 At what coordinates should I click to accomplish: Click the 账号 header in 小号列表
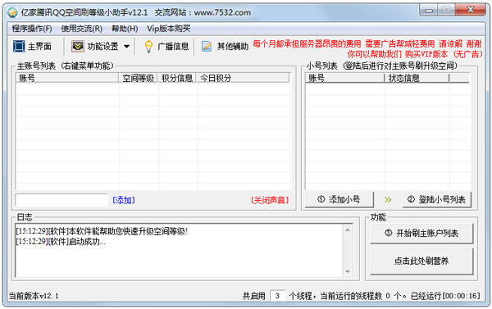point(345,78)
